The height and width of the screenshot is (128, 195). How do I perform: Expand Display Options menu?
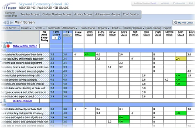tap(134, 28)
